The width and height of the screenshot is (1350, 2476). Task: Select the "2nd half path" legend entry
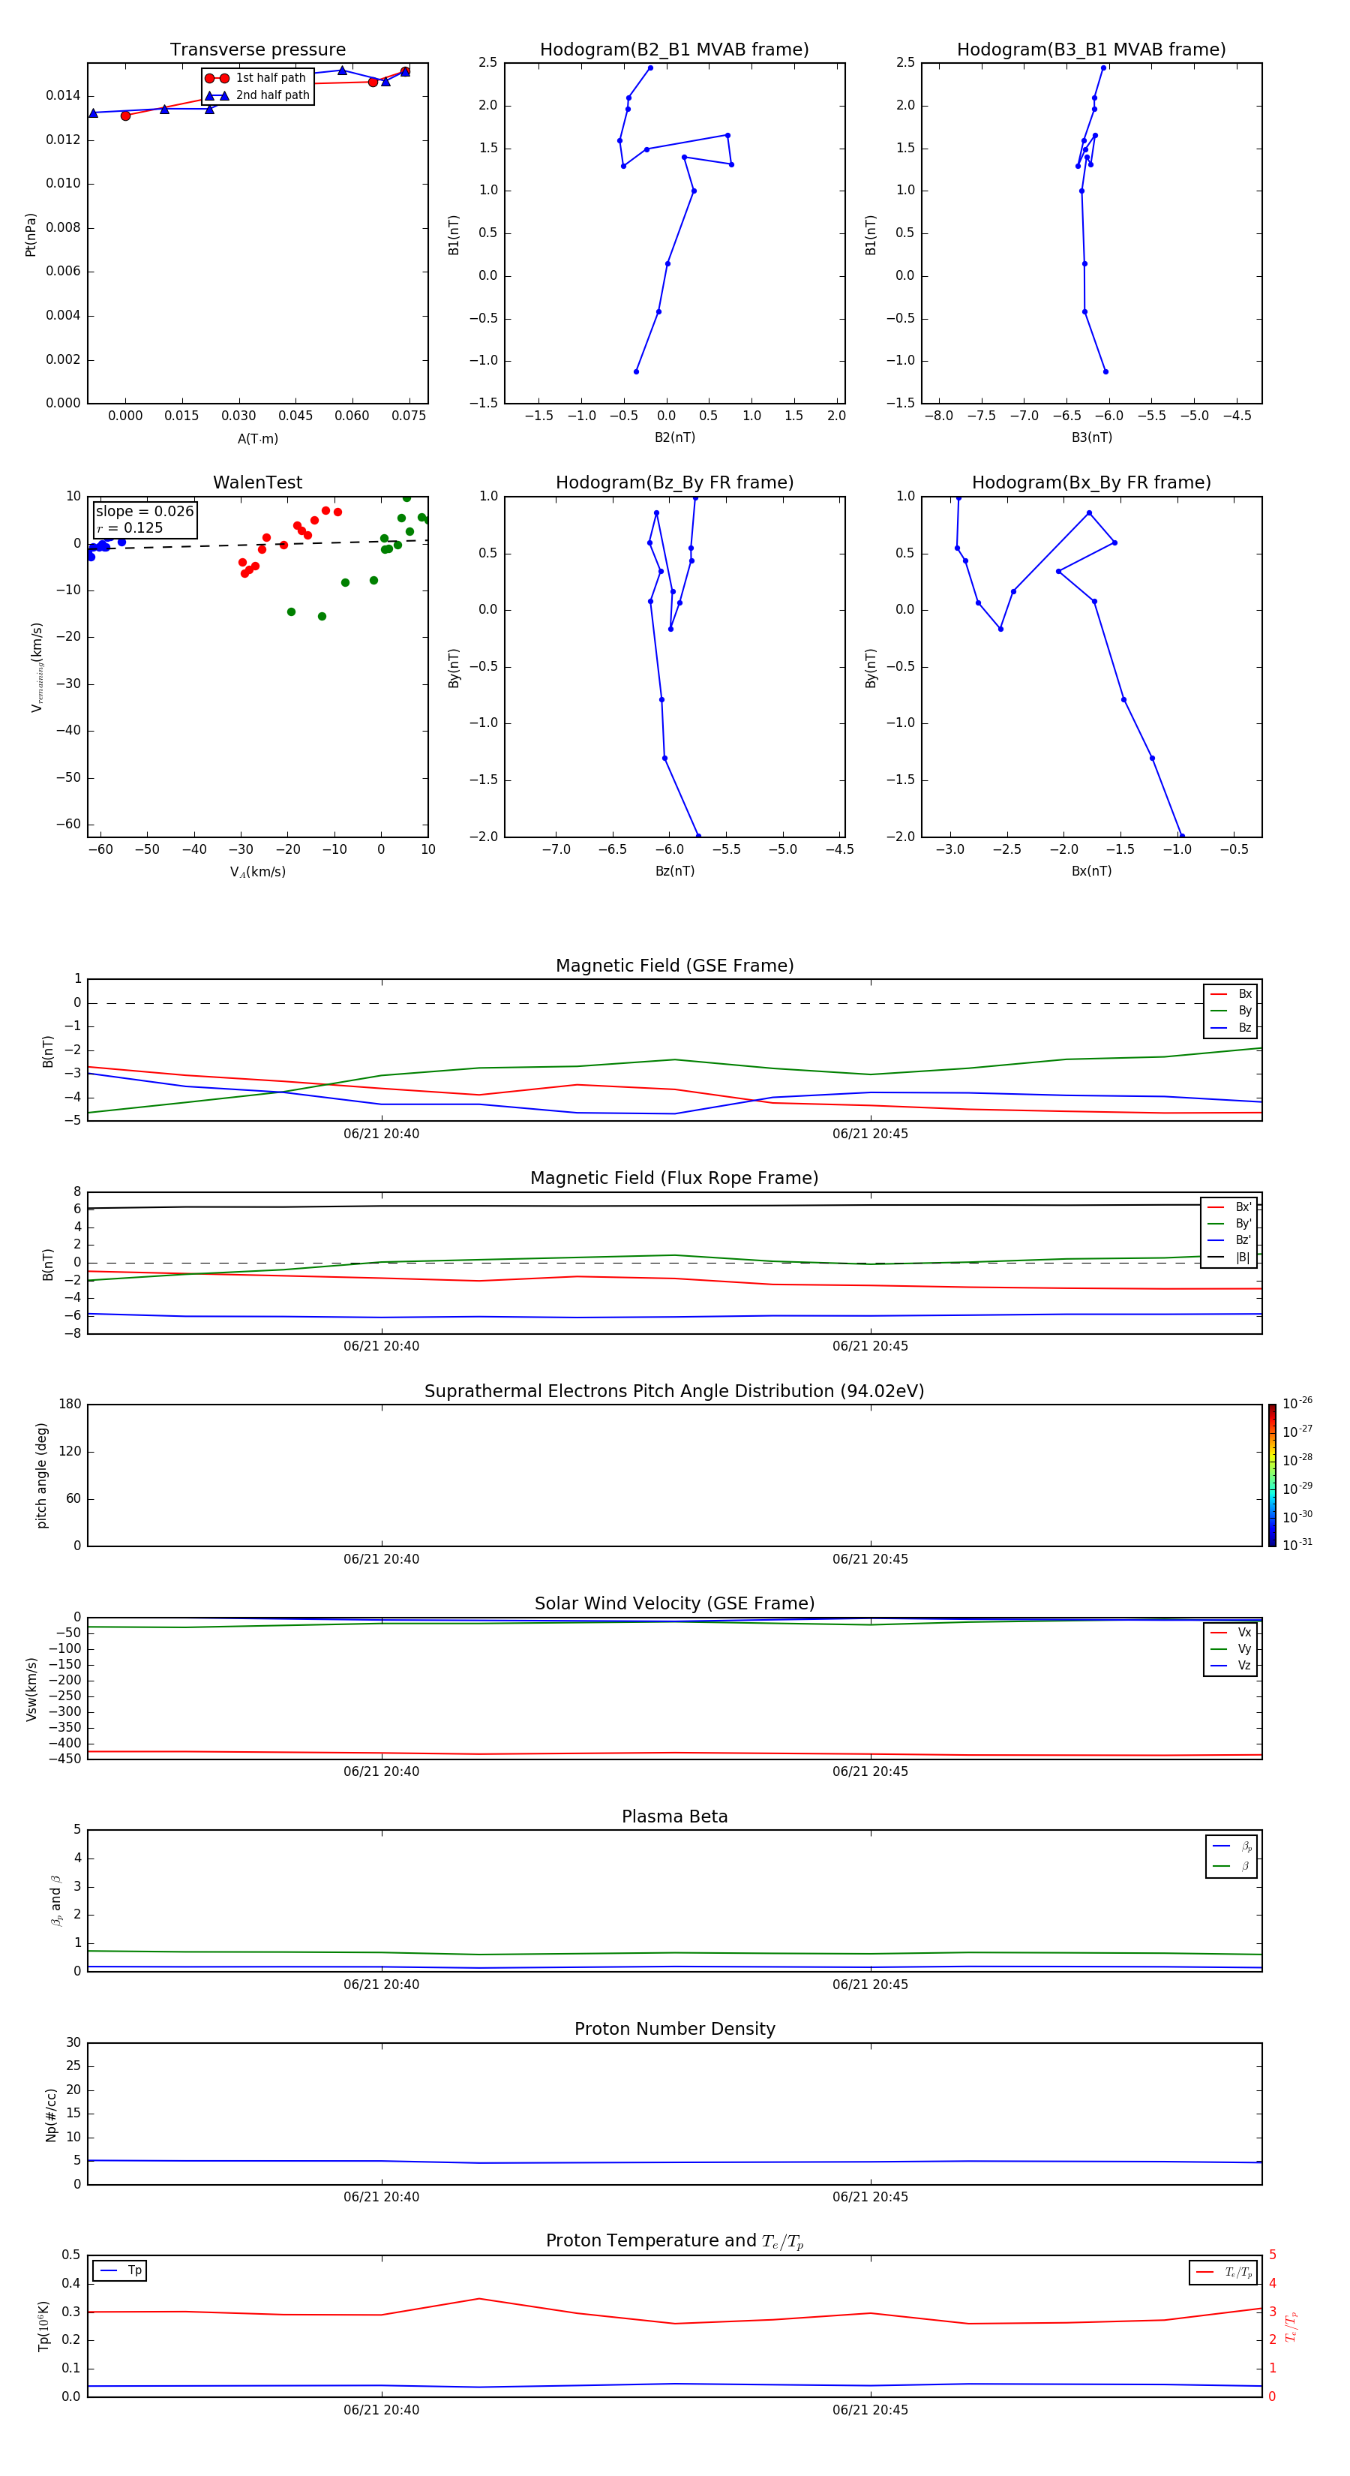(256, 95)
